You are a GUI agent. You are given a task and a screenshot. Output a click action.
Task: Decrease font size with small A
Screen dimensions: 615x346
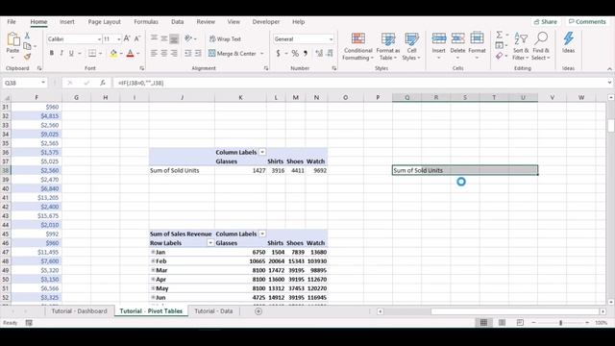pyautogui.click(x=136, y=38)
